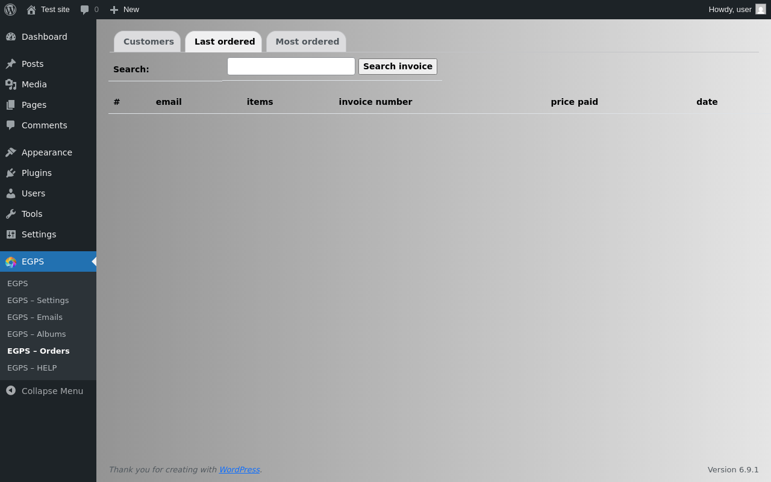771x482 pixels.
Task: Select the Last ordered tab
Action: 224,42
